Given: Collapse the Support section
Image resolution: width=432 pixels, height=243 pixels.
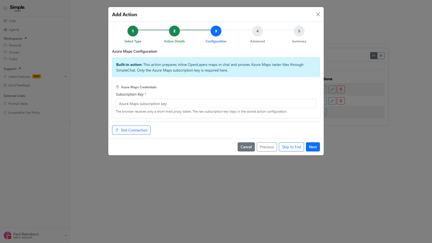Looking at the screenshot, I should click(x=12, y=69).
